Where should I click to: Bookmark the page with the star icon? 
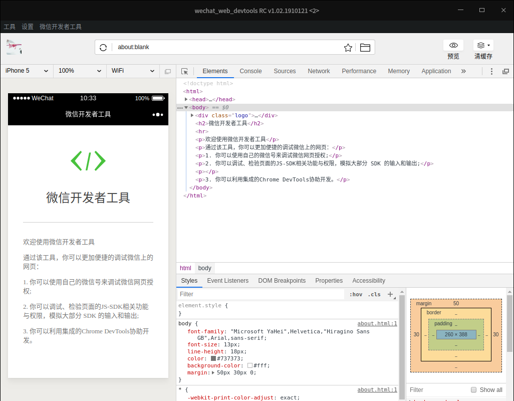(348, 48)
